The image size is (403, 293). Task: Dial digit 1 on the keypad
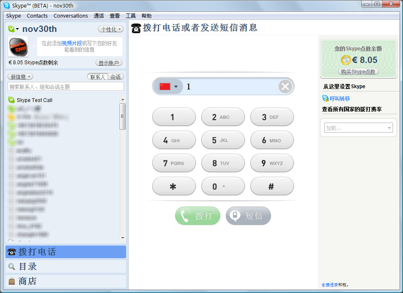174,117
